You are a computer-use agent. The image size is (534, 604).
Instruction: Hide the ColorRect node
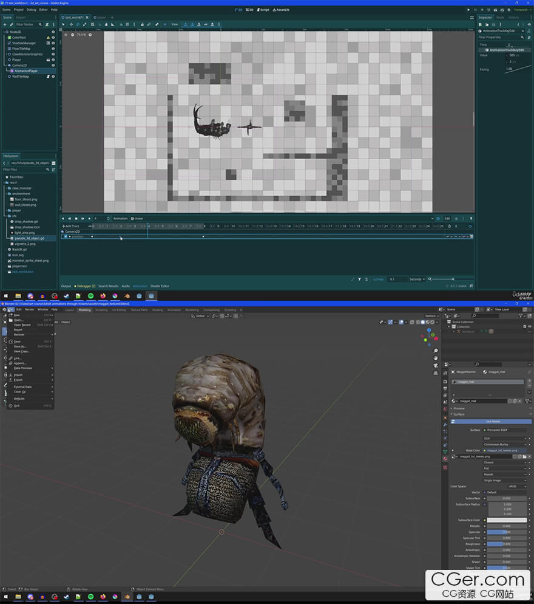(53, 37)
